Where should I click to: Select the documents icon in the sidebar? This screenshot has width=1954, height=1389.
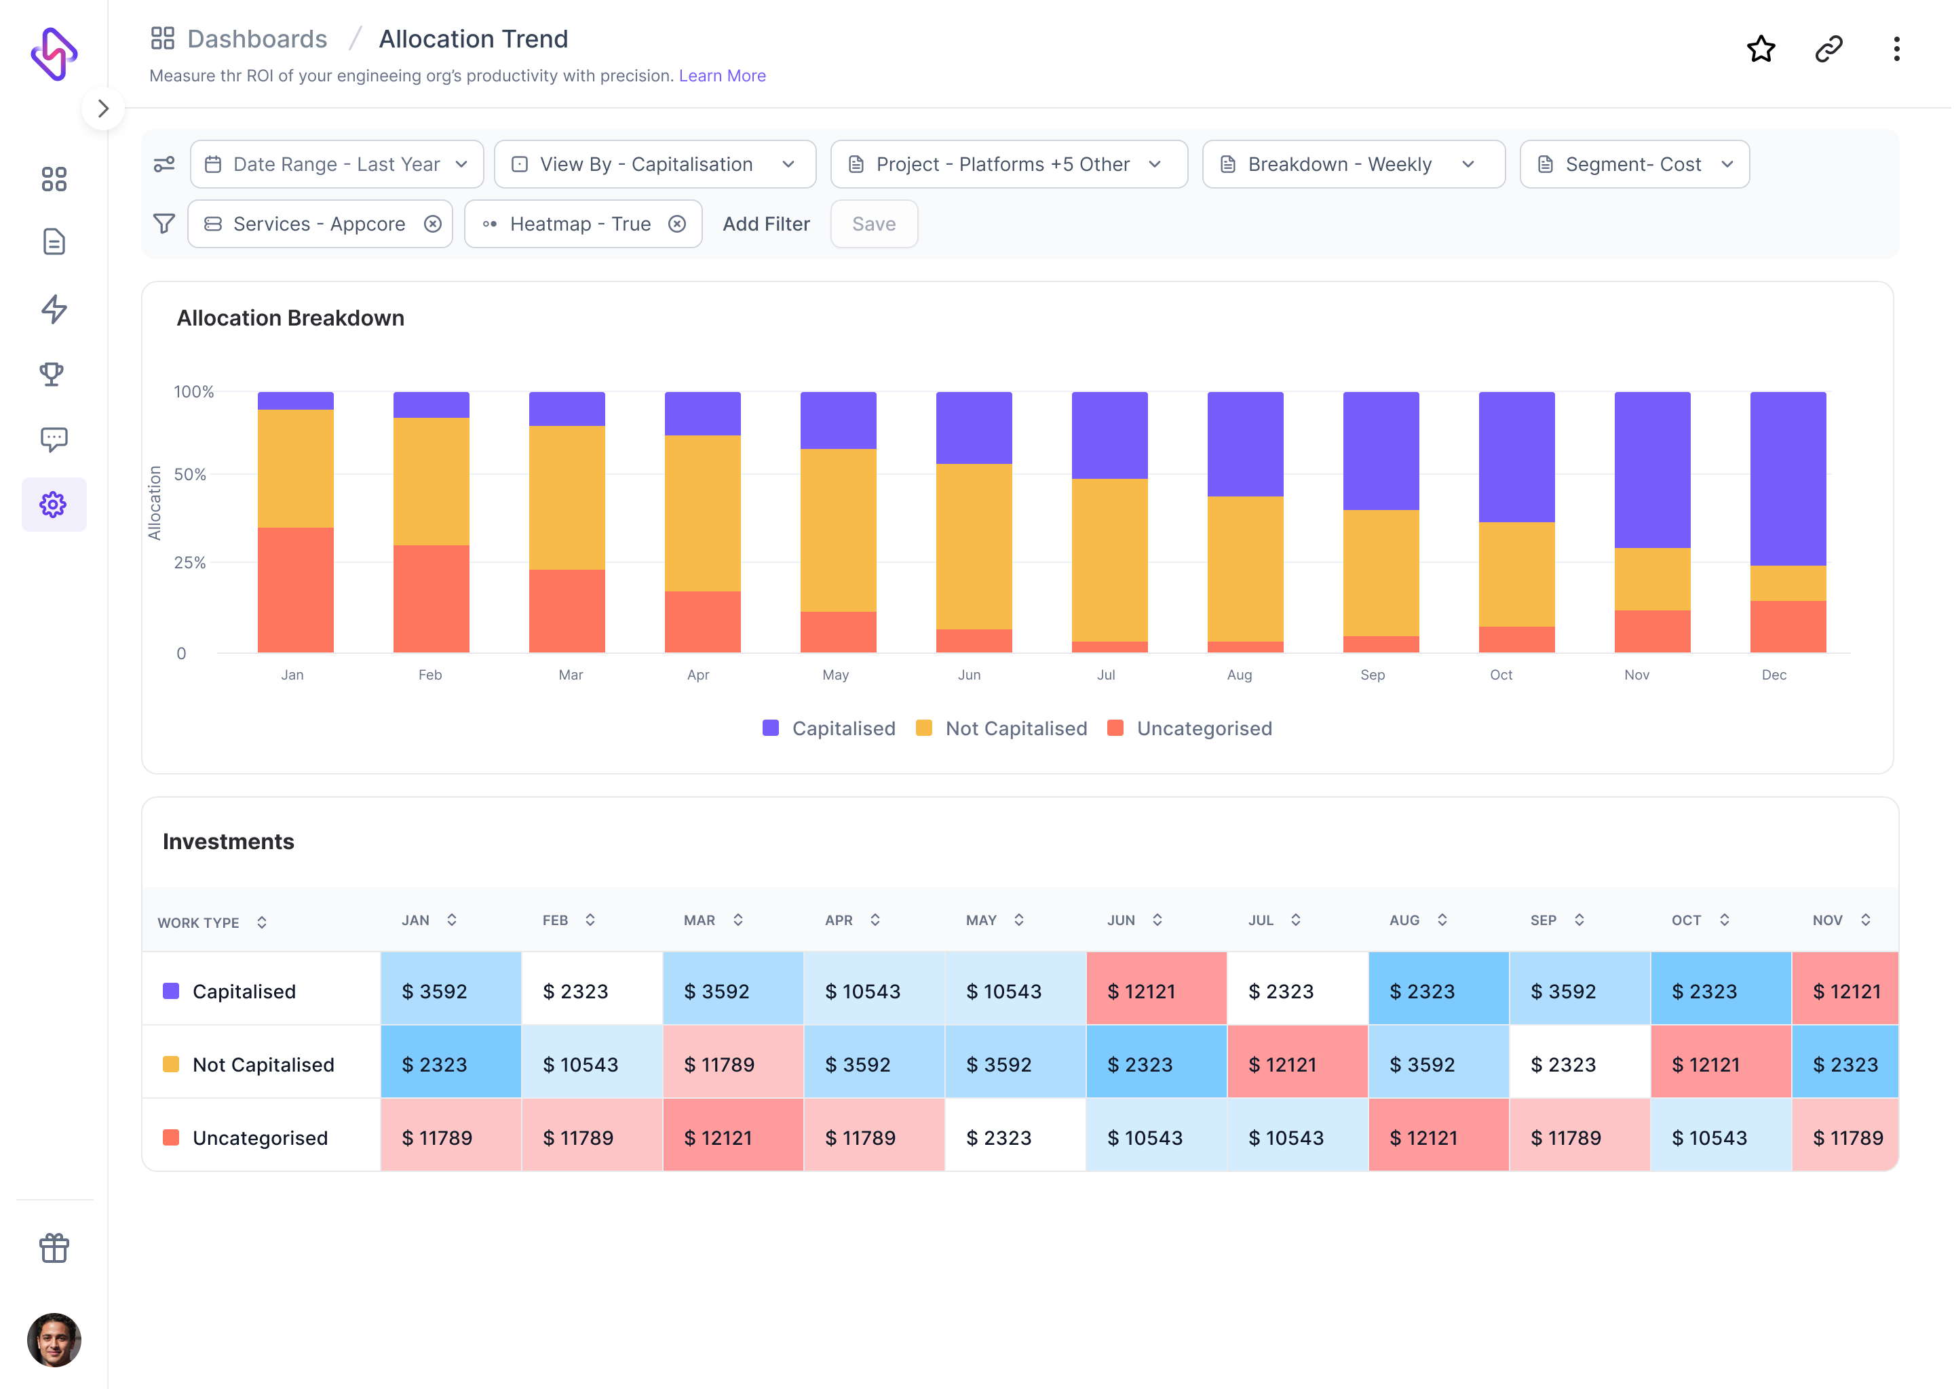point(54,242)
